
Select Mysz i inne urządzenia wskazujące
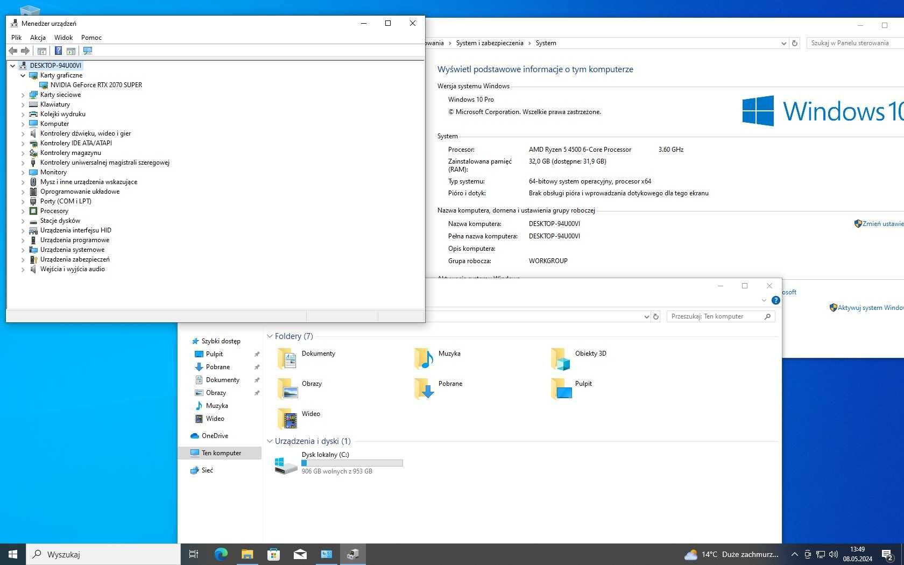point(89,182)
